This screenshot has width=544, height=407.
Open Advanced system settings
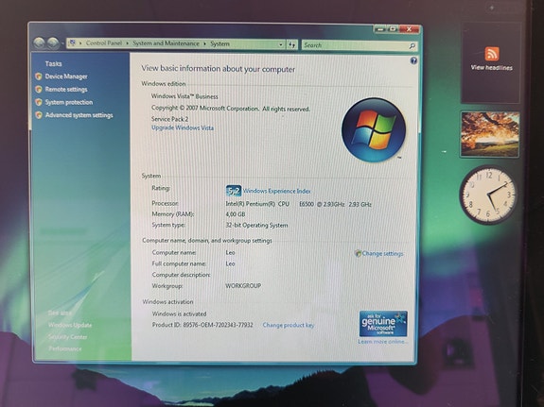click(x=79, y=115)
